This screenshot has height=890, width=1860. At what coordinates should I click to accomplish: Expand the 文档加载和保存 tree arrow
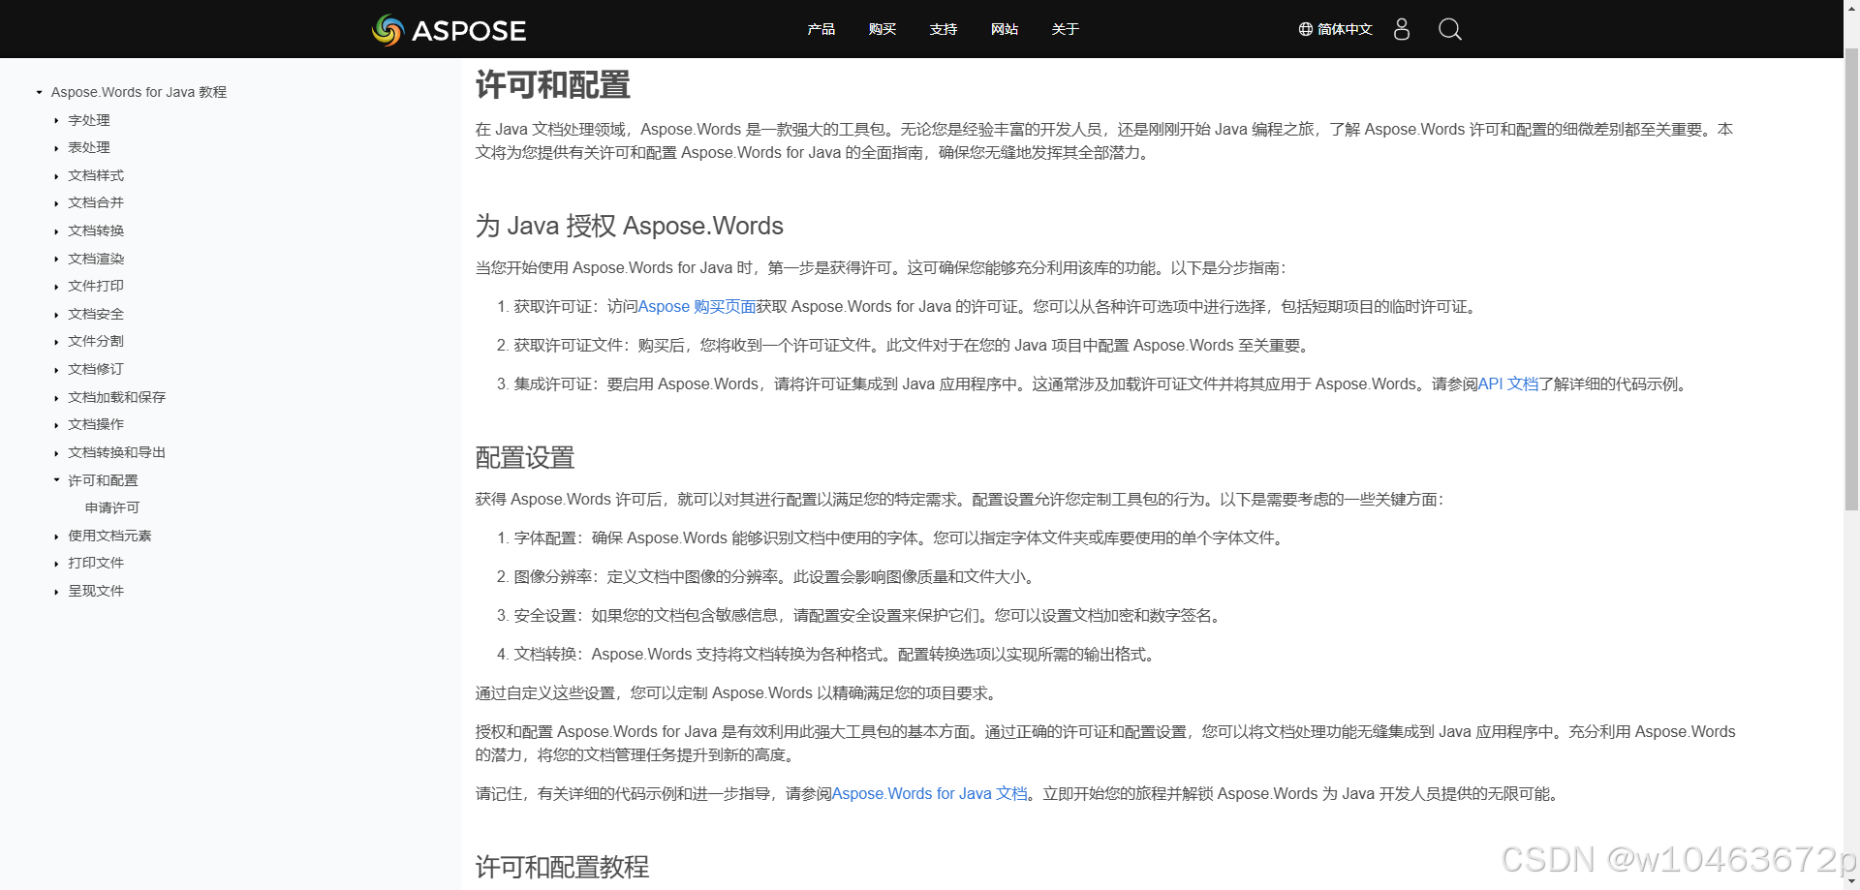(x=56, y=398)
